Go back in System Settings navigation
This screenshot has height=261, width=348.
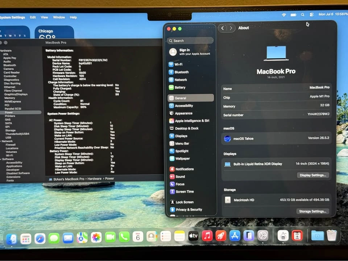[x=223, y=28]
